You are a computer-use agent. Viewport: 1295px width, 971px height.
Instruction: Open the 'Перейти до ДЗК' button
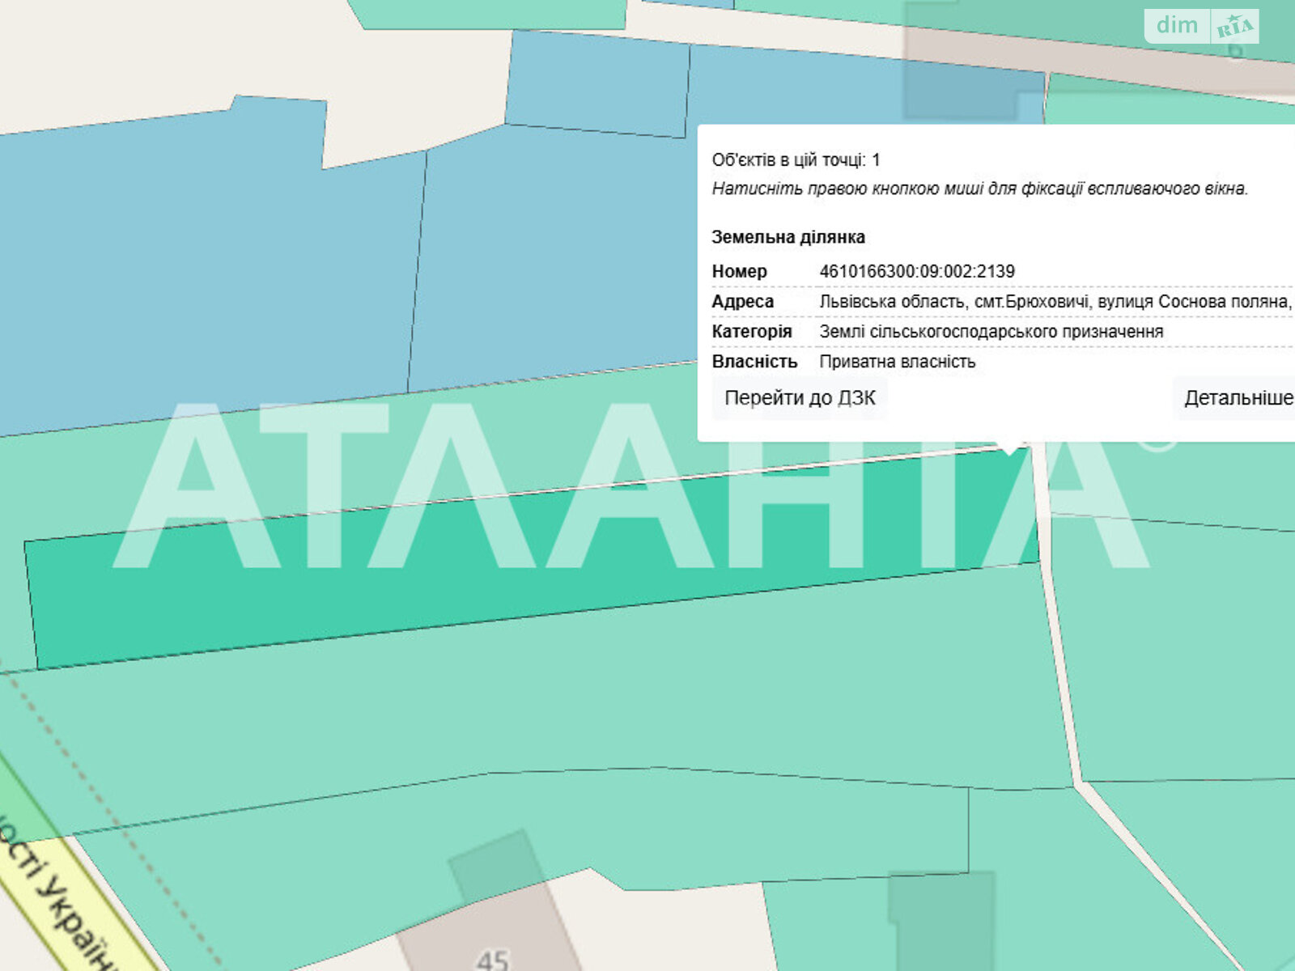click(x=800, y=398)
